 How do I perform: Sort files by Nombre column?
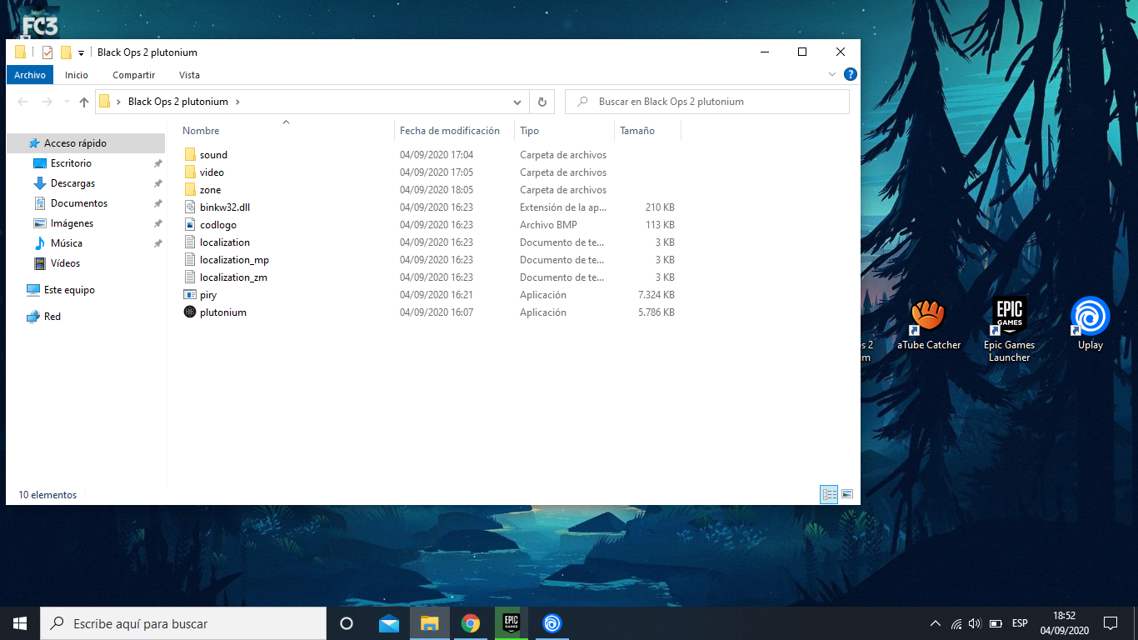coord(201,131)
